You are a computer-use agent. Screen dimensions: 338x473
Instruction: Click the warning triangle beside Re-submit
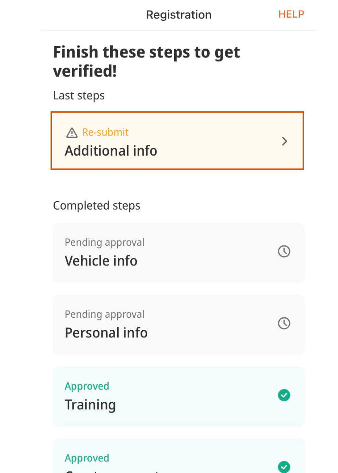(71, 132)
